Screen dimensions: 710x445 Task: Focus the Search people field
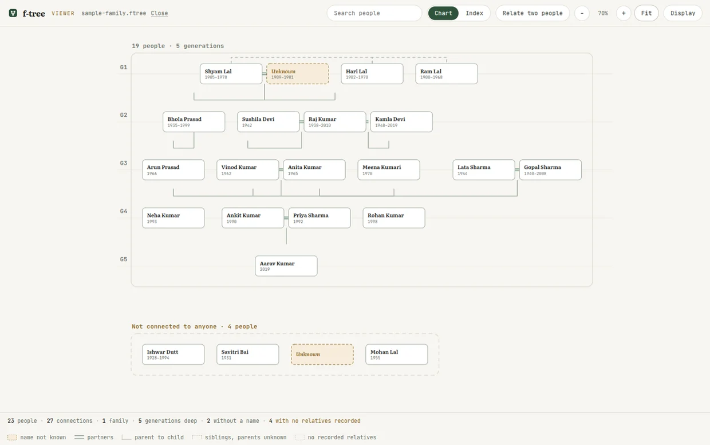(374, 13)
